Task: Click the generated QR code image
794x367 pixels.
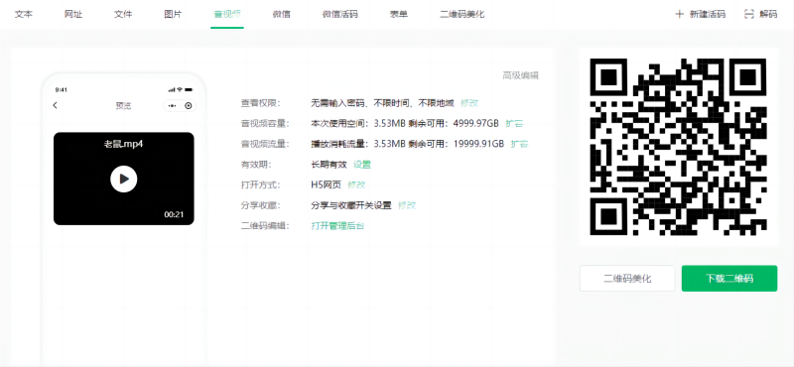Action: tap(679, 147)
